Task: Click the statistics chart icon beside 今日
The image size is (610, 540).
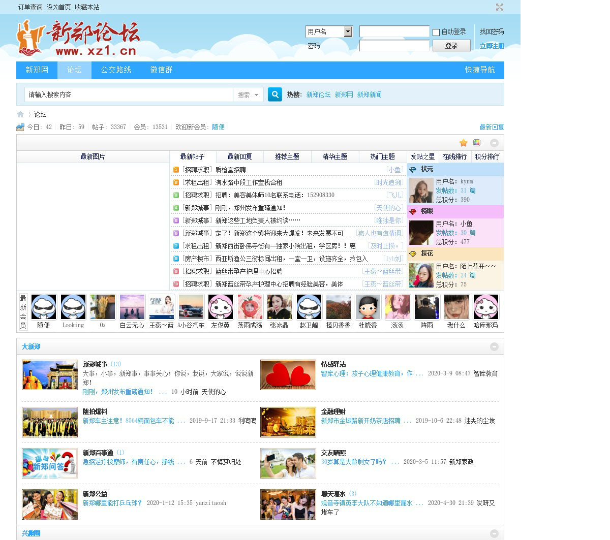Action: point(20,127)
